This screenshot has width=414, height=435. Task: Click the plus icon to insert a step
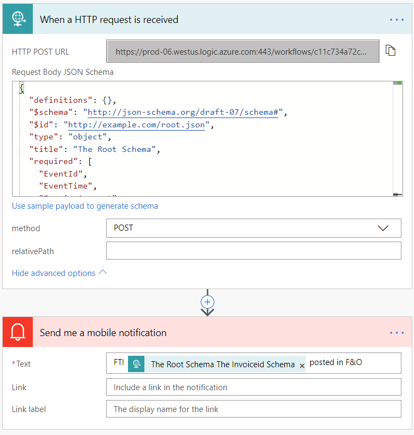207,302
